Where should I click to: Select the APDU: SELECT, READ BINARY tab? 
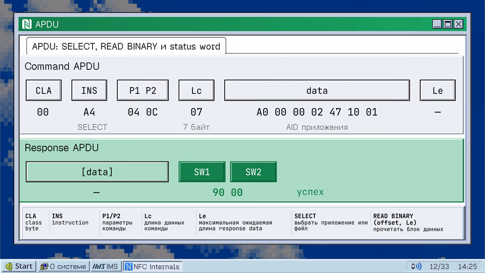coord(126,47)
